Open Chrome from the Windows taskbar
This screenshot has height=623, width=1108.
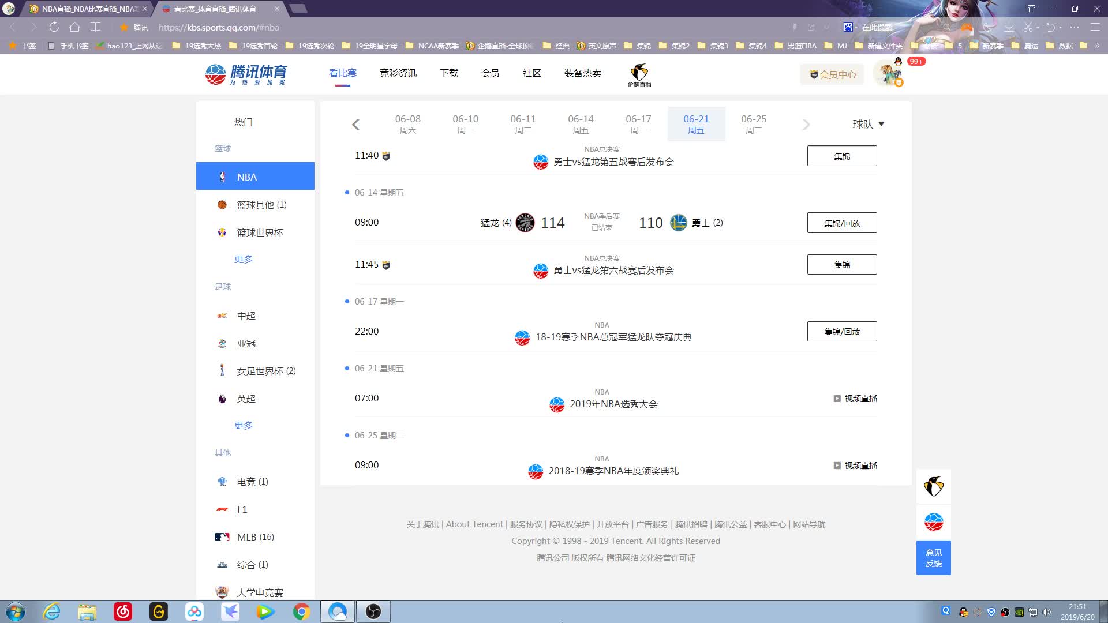coord(301,611)
